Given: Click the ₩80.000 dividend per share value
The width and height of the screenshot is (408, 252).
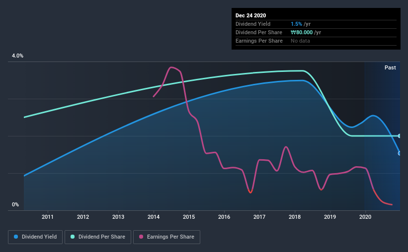Looking at the screenshot, I should [302, 32].
